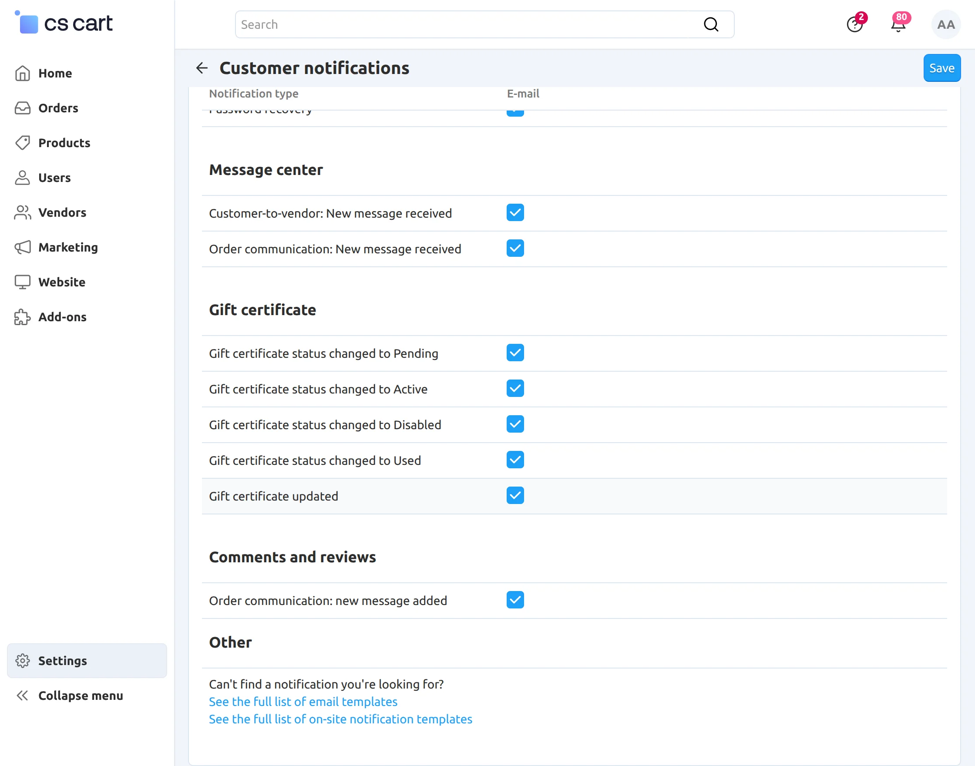
Task: Click the E-mail column header
Action: (x=523, y=93)
